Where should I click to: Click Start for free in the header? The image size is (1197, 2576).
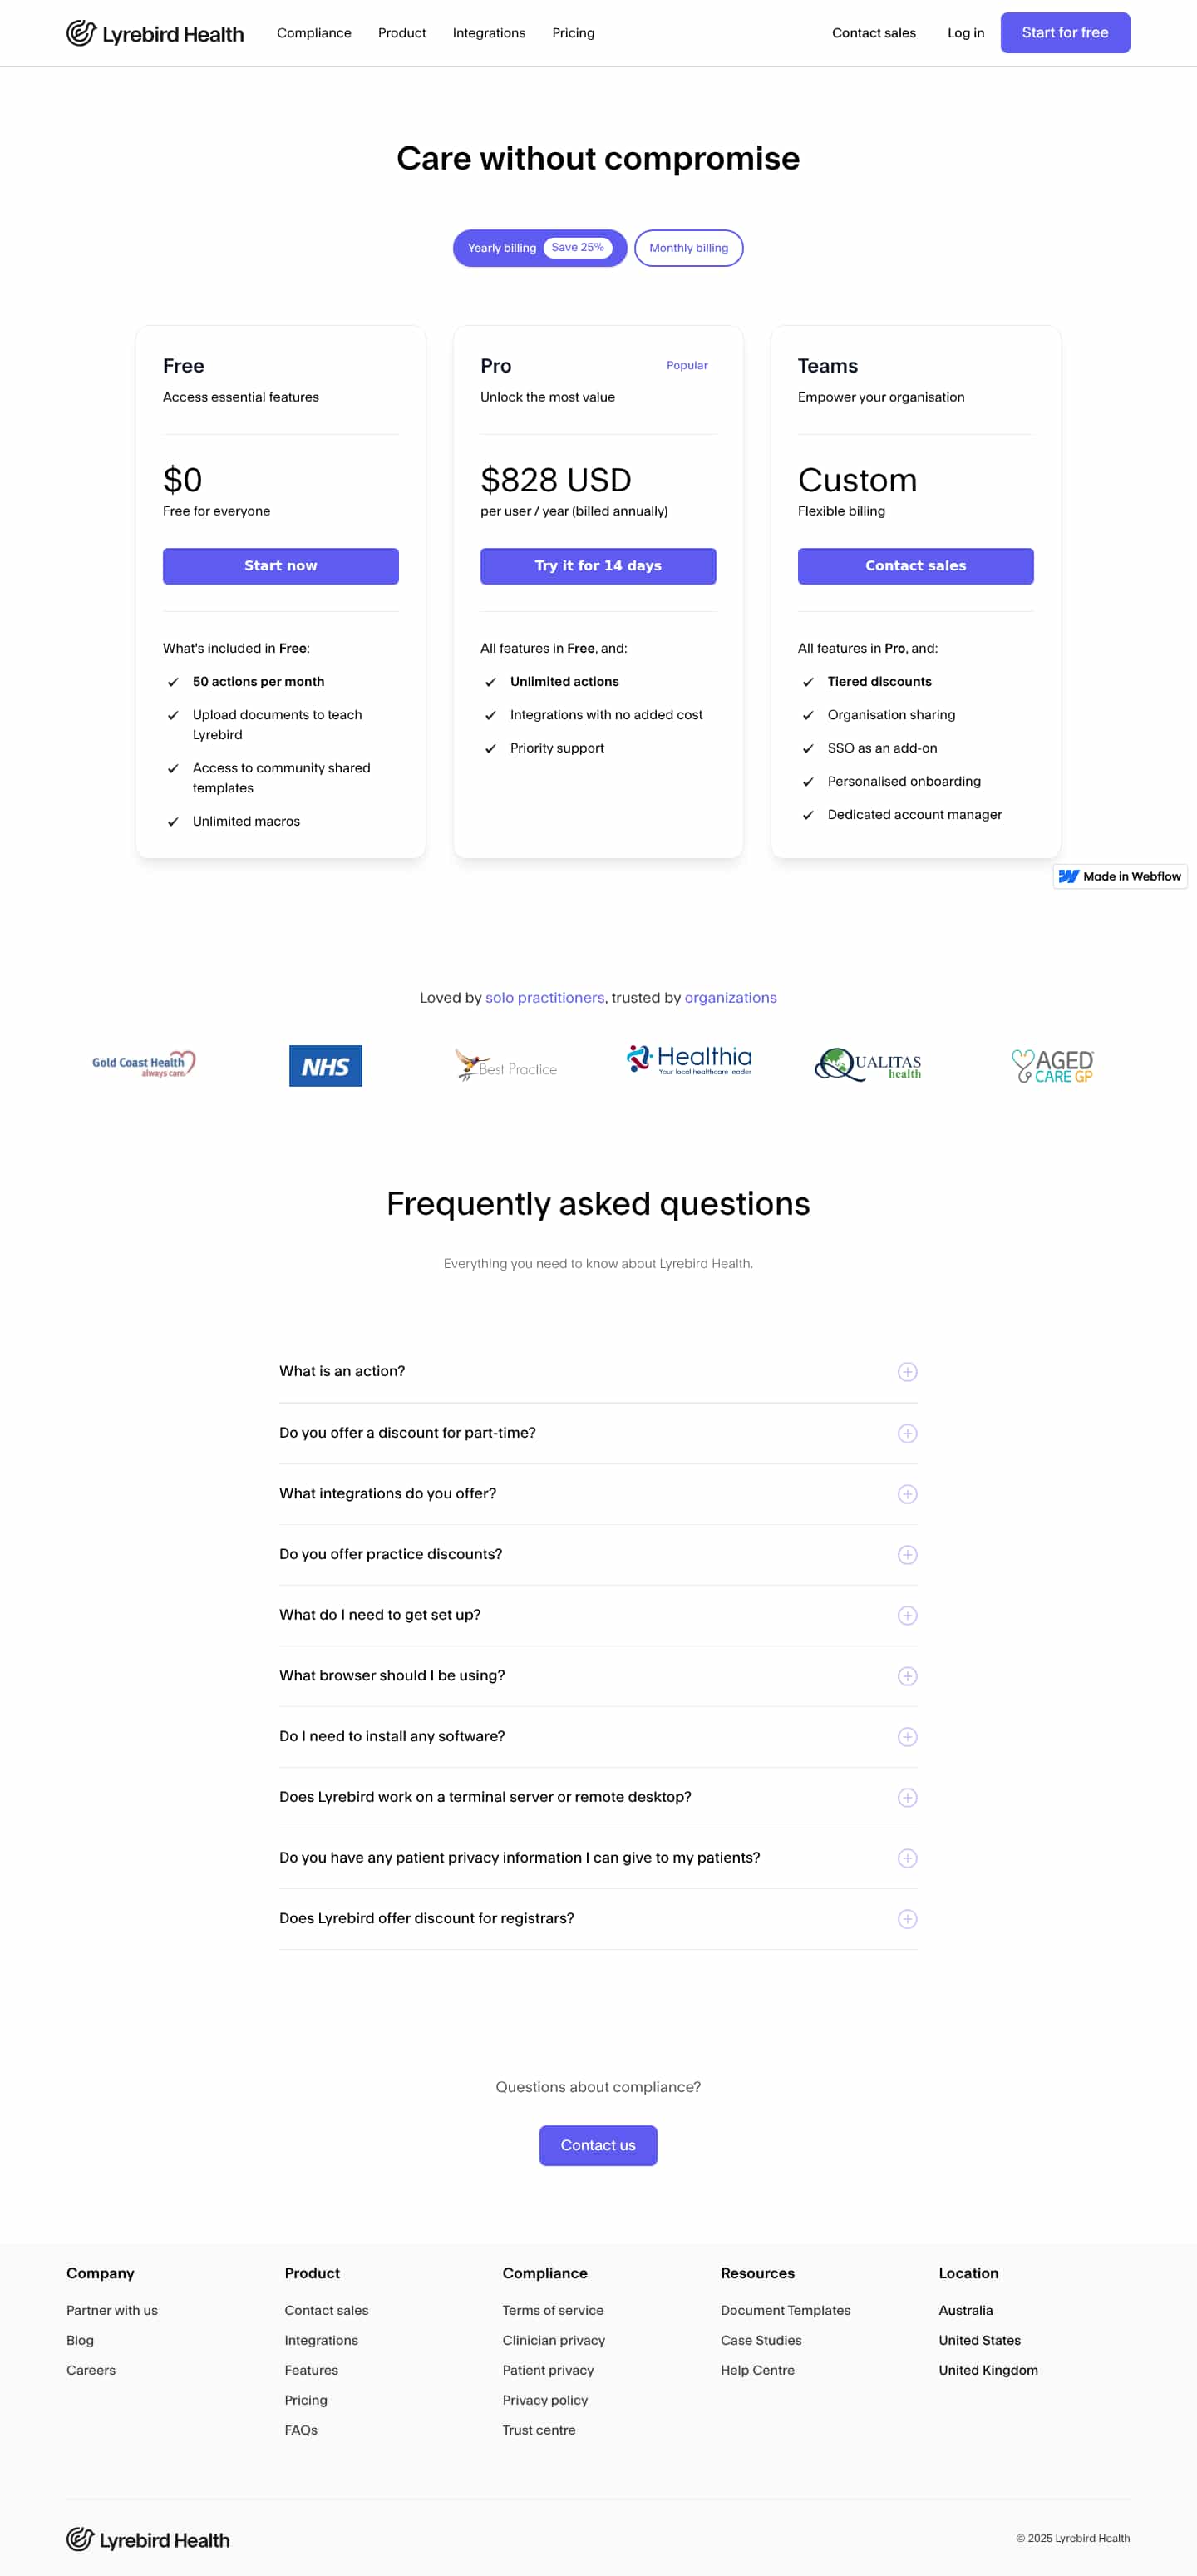point(1064,32)
